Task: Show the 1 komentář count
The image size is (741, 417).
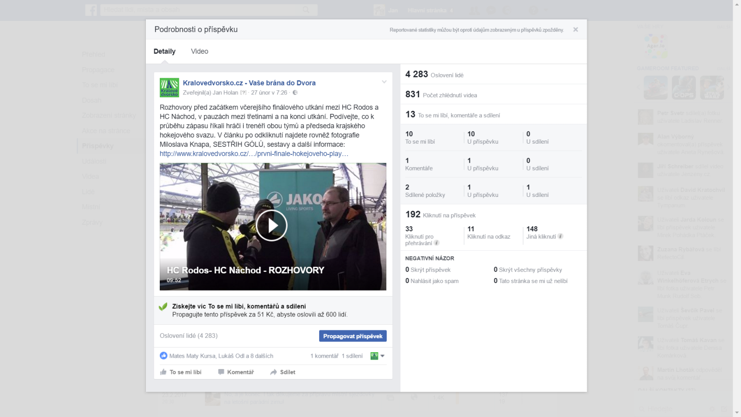Action: pos(324,356)
